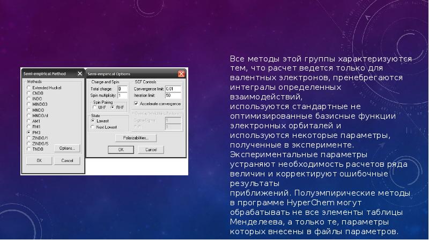
Task: Click the Spin multiplicity input field
Action: coord(122,96)
